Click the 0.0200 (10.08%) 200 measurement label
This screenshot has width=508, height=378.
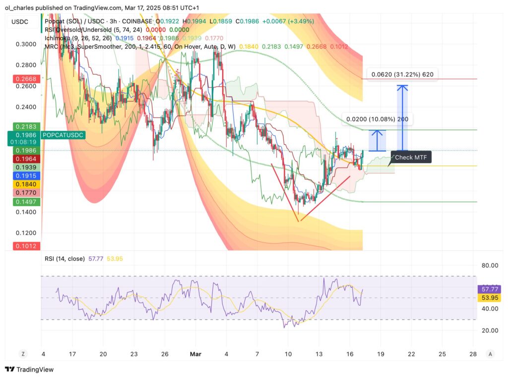click(x=377, y=119)
